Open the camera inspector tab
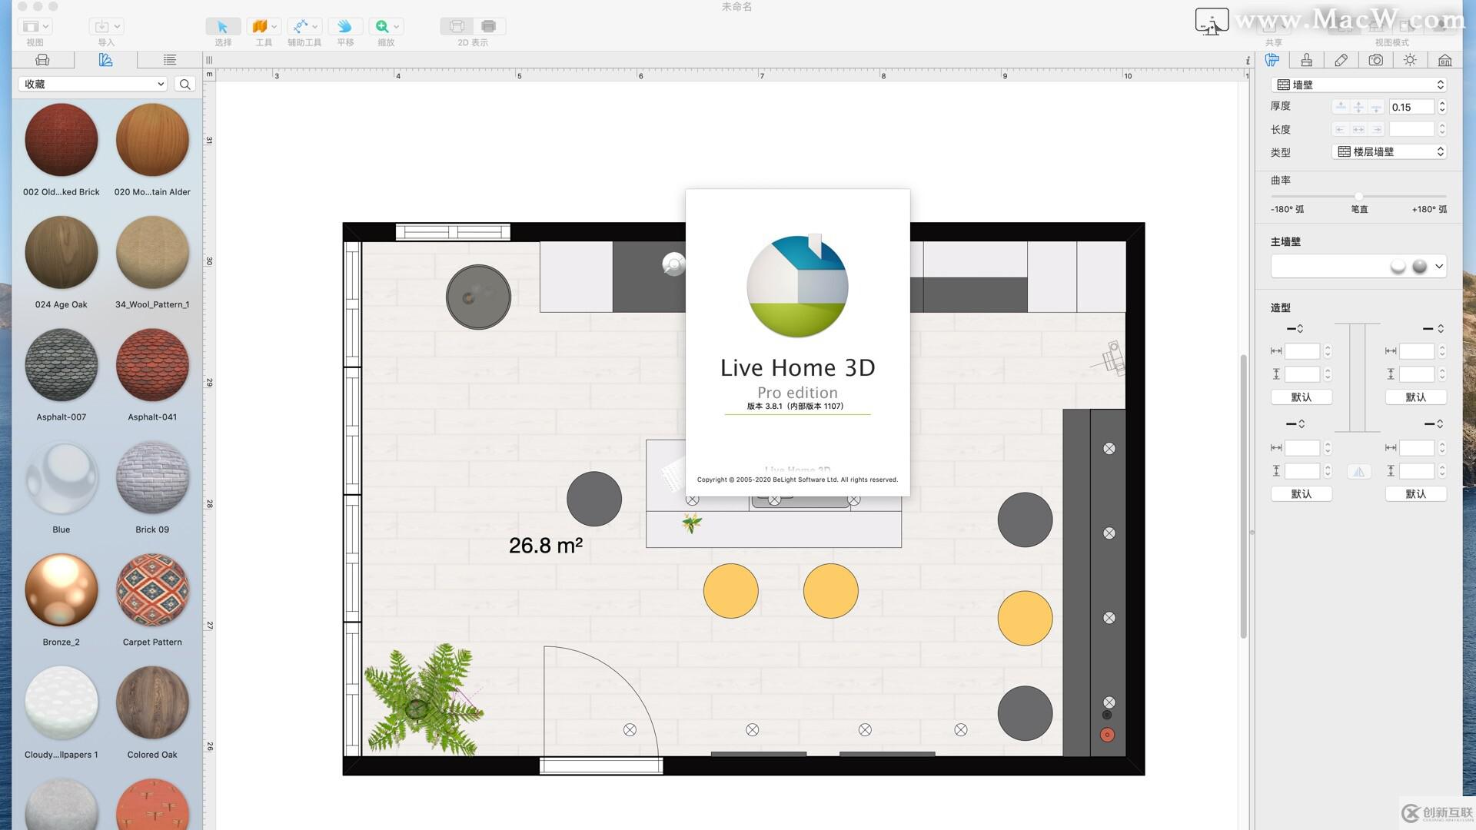This screenshot has height=830, width=1476. coord(1375,60)
